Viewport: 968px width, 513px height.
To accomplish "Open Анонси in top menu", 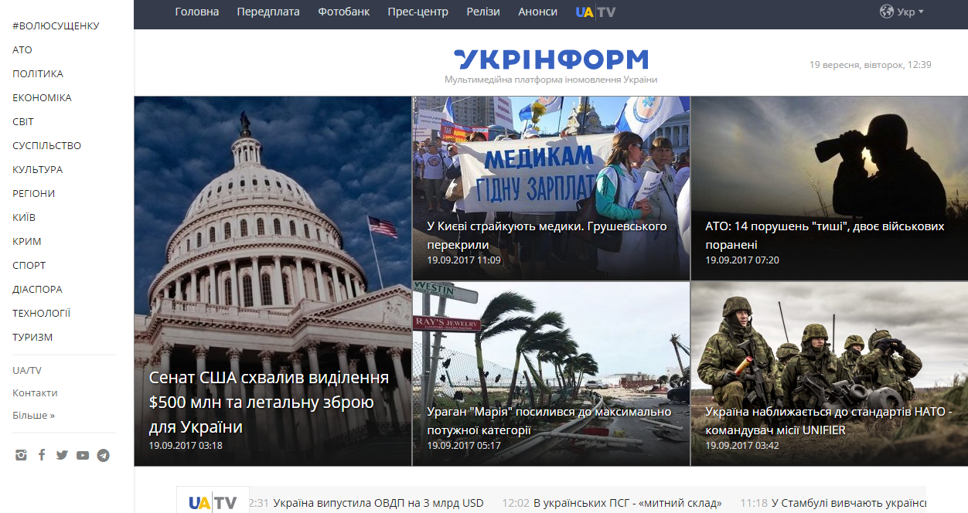I will [x=537, y=12].
